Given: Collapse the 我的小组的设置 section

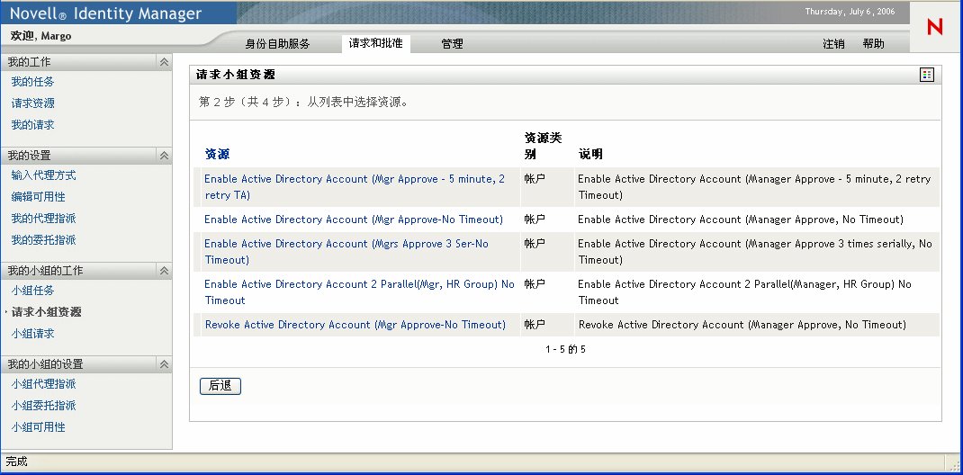Looking at the screenshot, I should (164, 364).
